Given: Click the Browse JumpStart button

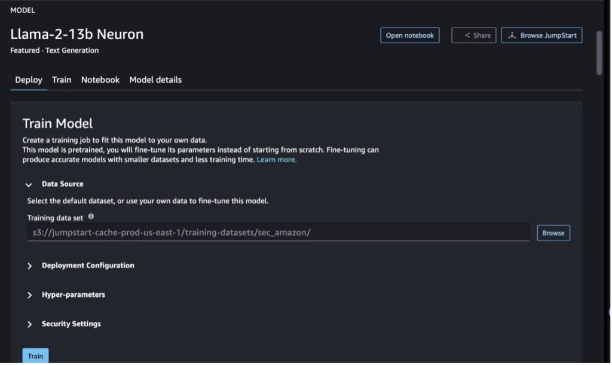Looking at the screenshot, I should point(541,35).
